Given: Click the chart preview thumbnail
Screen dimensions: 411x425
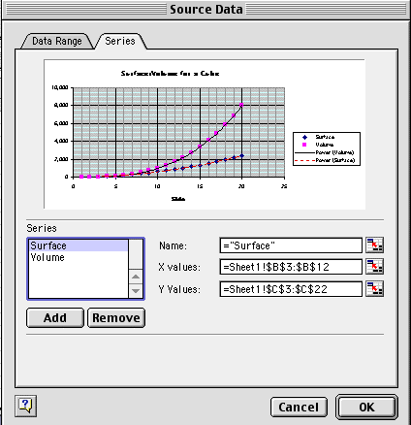Looking at the screenshot, I should 205,134.
